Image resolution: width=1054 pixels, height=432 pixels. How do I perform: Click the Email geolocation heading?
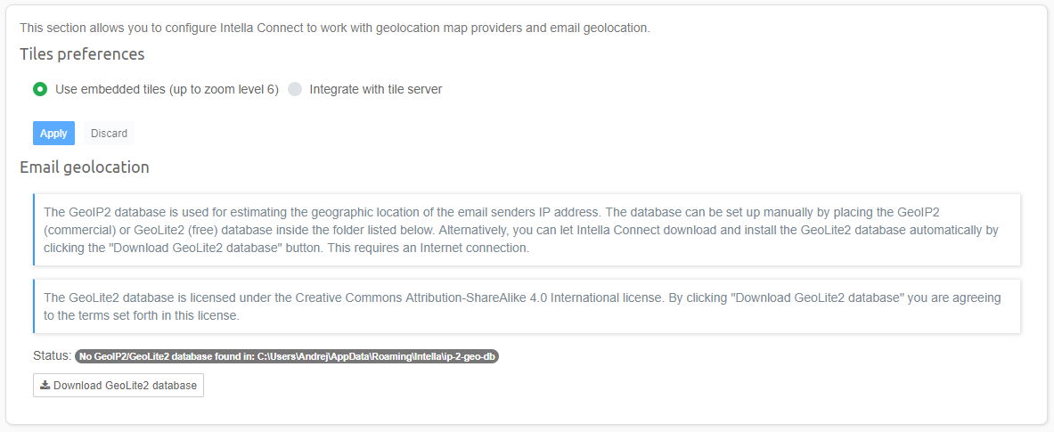click(x=85, y=167)
